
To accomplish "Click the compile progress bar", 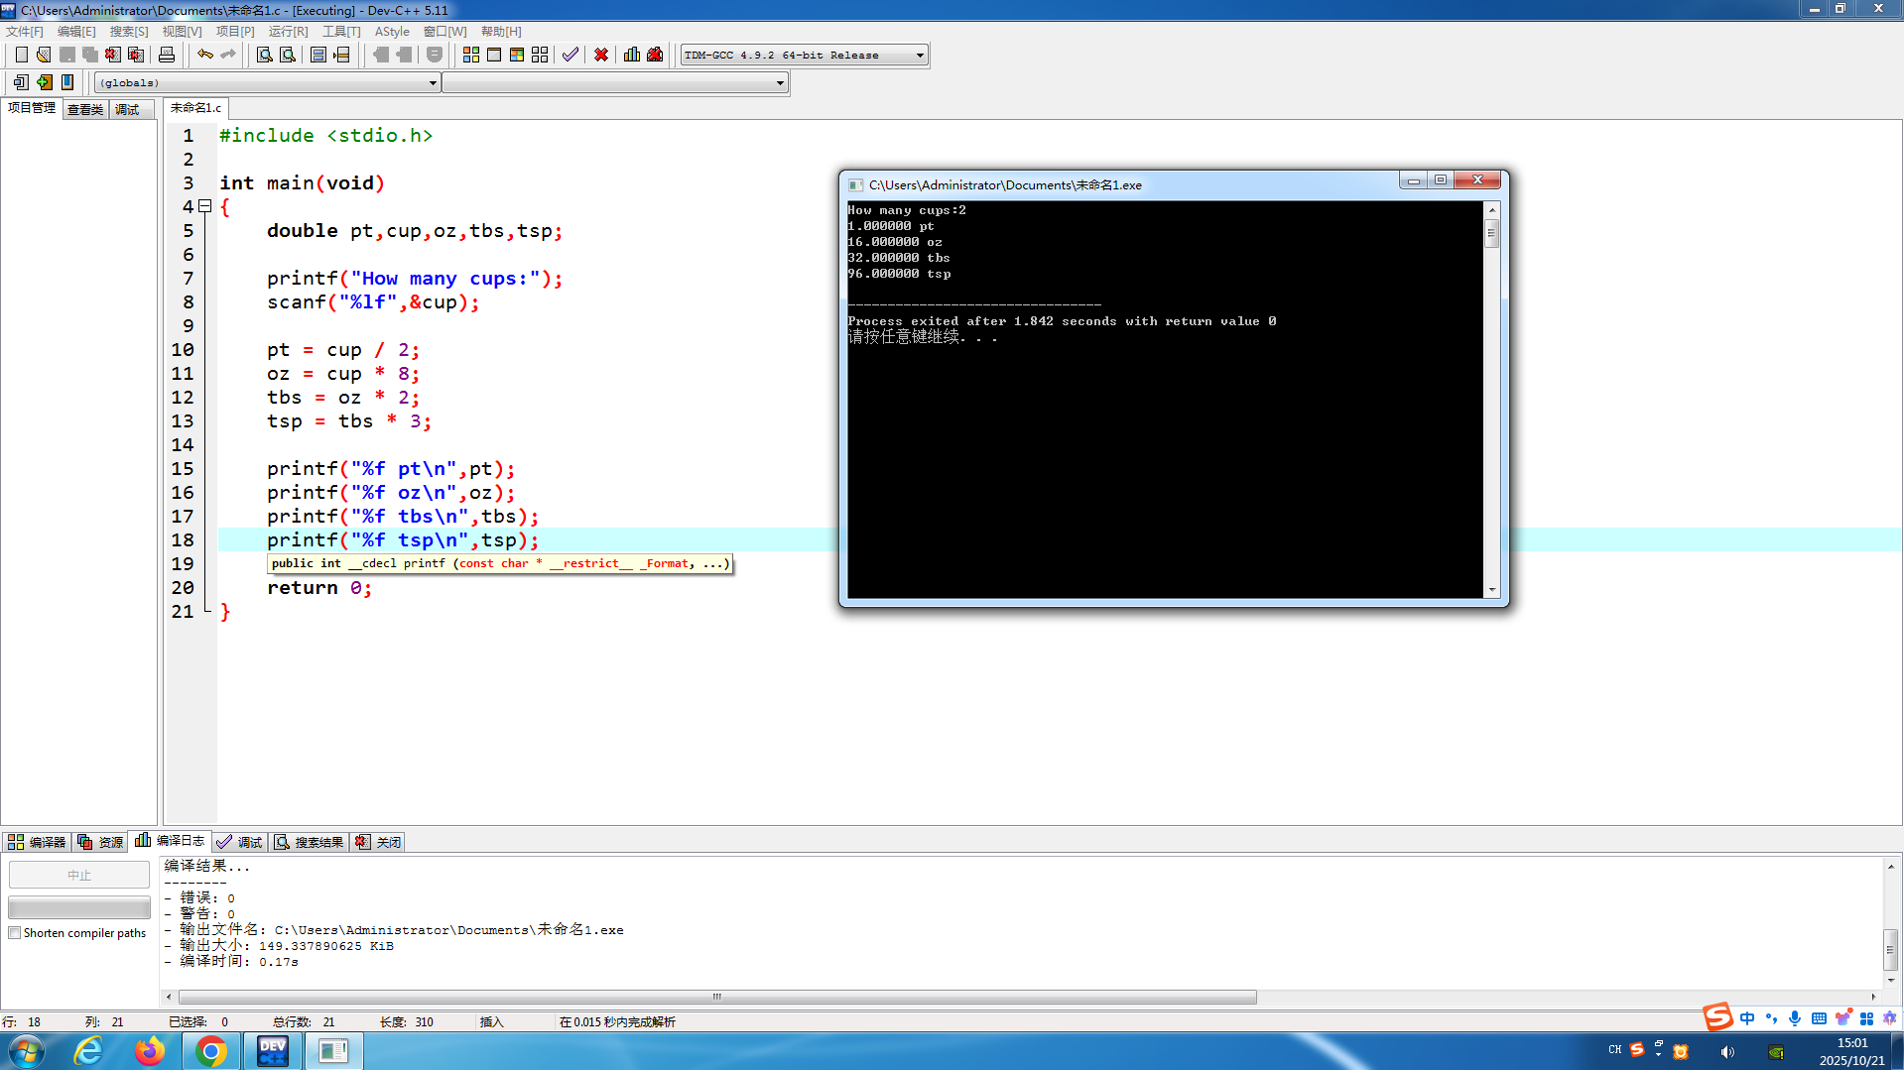I will pyautogui.click(x=79, y=907).
